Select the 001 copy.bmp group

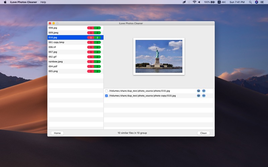tap(75, 42)
